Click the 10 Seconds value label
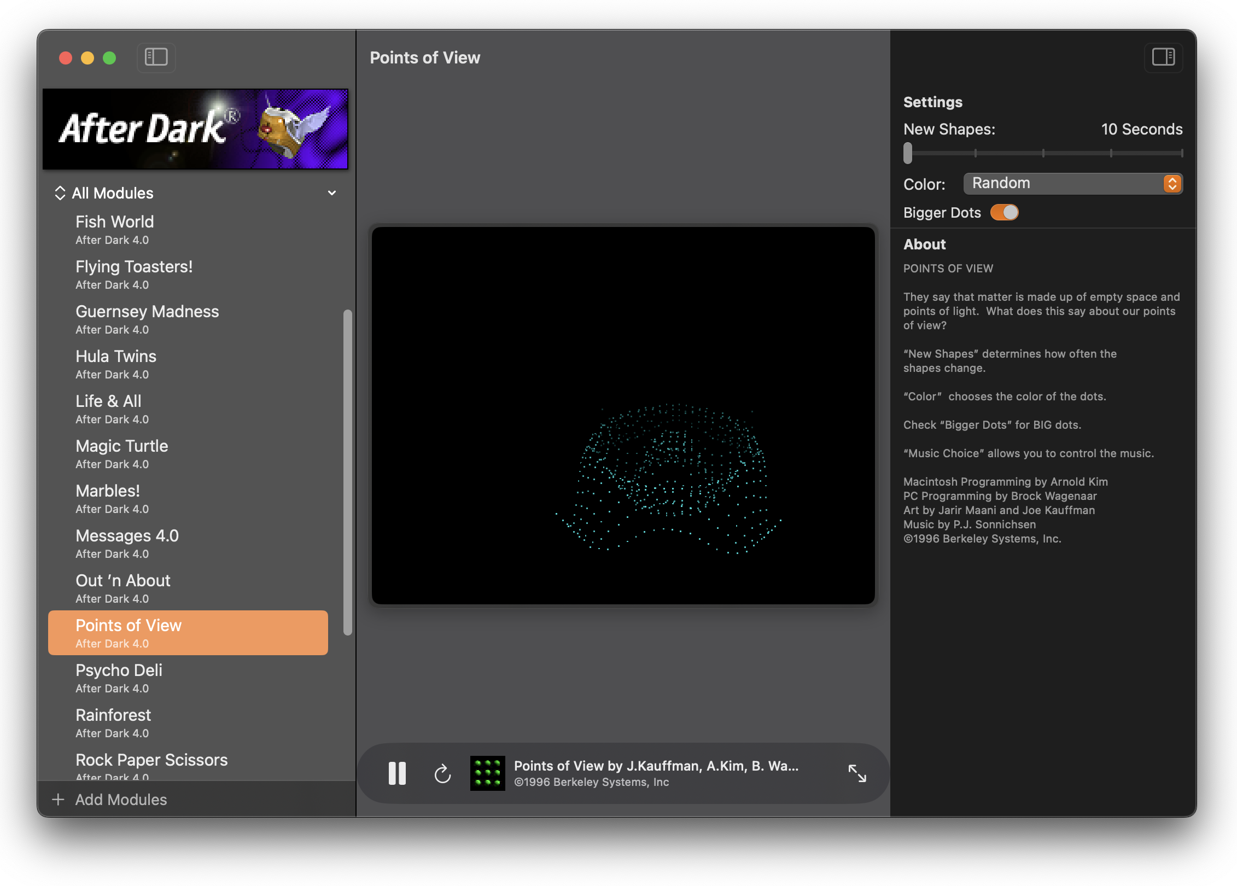The height and width of the screenshot is (886, 1237). [x=1142, y=129]
